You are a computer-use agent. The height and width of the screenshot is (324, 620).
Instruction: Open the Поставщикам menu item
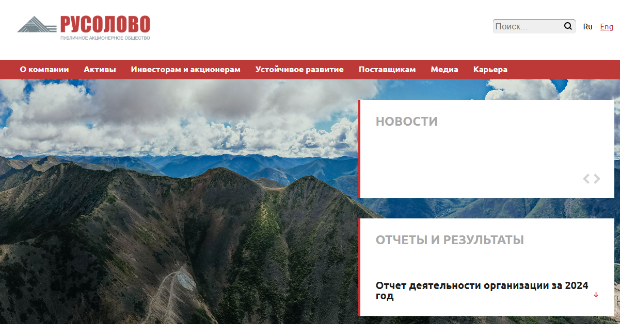click(x=387, y=70)
